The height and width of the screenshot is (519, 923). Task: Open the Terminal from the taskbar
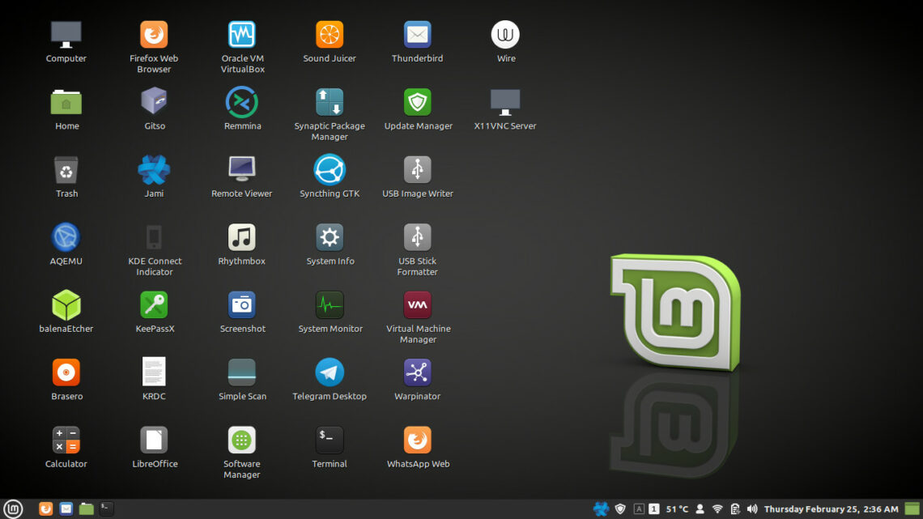click(x=105, y=508)
